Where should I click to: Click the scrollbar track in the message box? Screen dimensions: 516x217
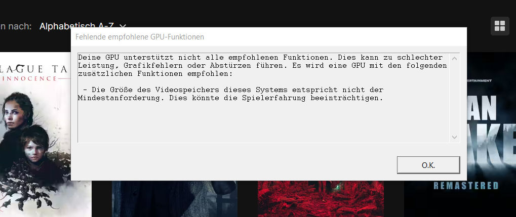454,98
